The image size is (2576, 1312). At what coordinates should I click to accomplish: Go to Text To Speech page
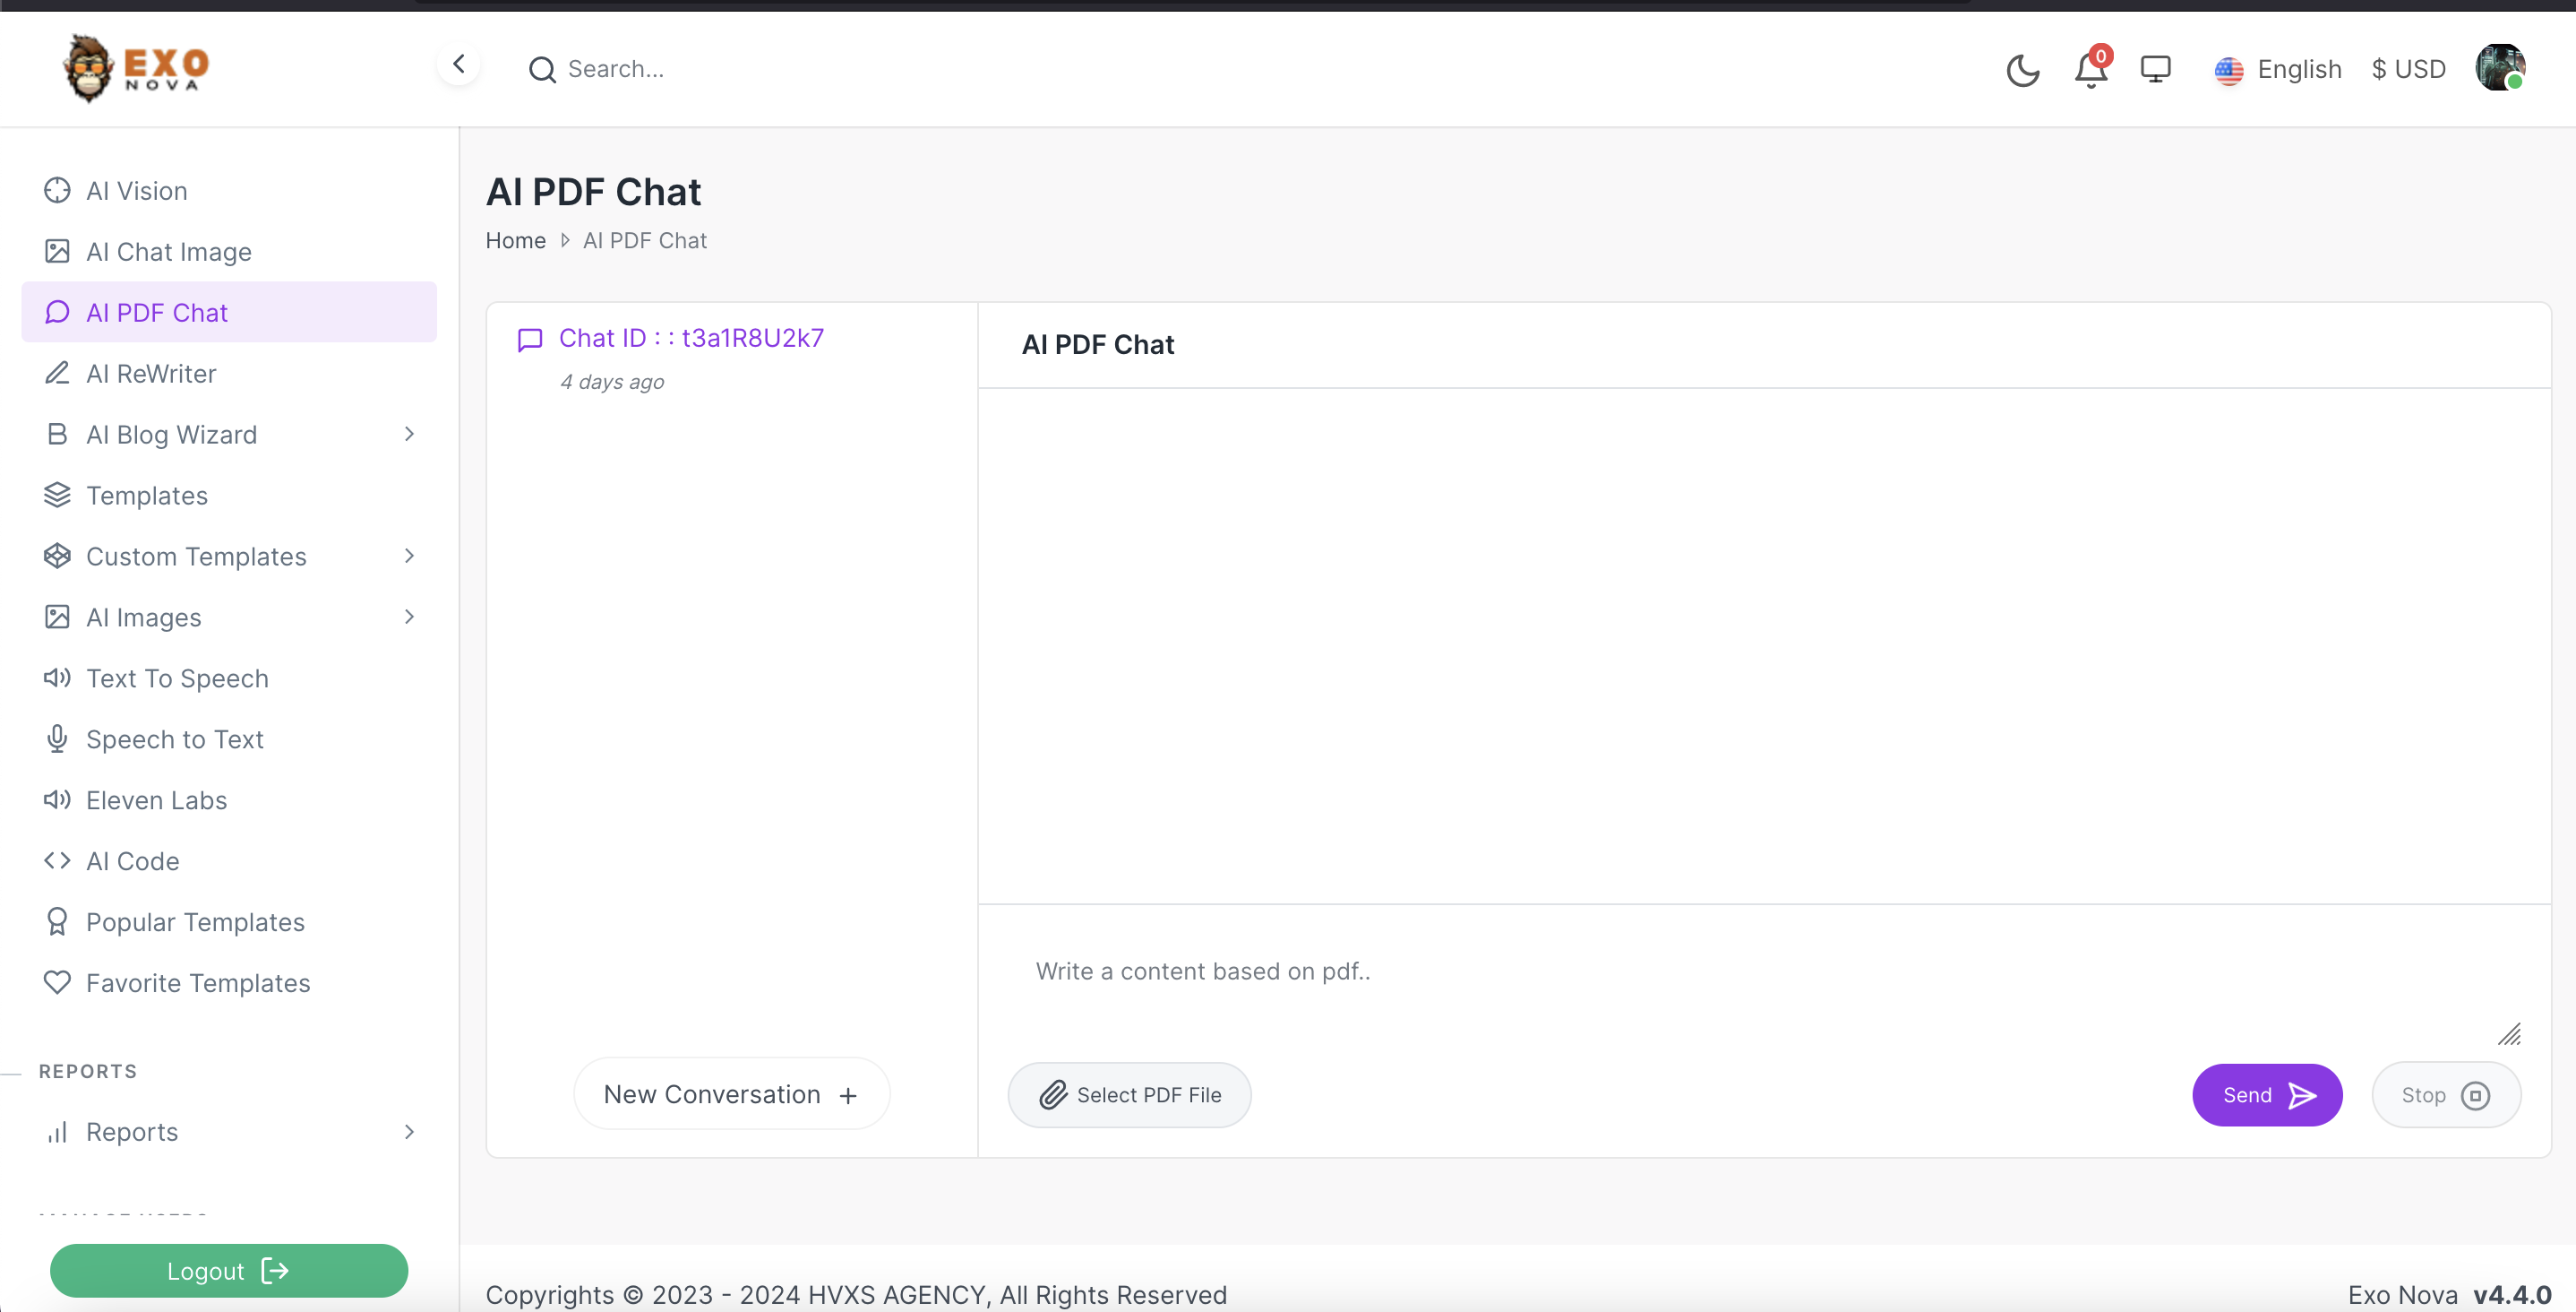tap(177, 678)
